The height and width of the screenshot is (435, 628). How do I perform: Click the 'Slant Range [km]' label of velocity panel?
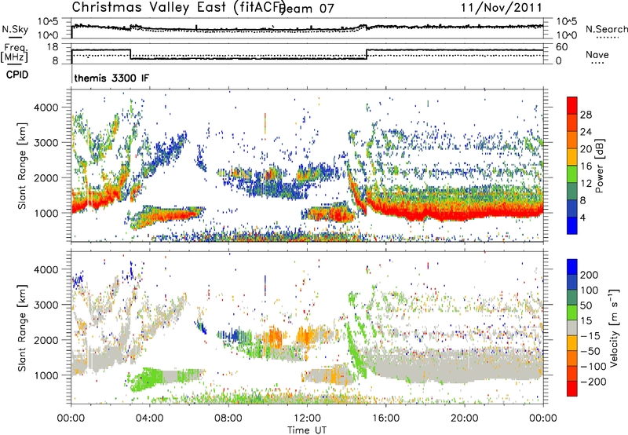pos(22,328)
